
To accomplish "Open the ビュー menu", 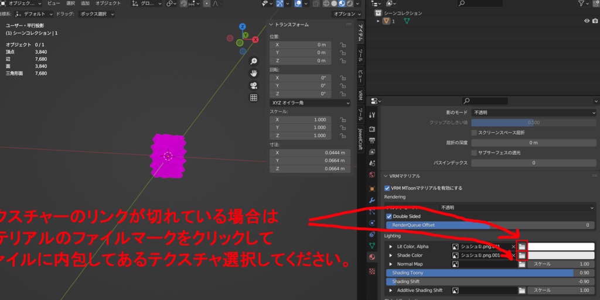I will point(53,4).
